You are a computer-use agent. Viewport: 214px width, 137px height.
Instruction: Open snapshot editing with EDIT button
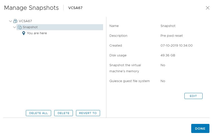pyautogui.click(x=193, y=96)
